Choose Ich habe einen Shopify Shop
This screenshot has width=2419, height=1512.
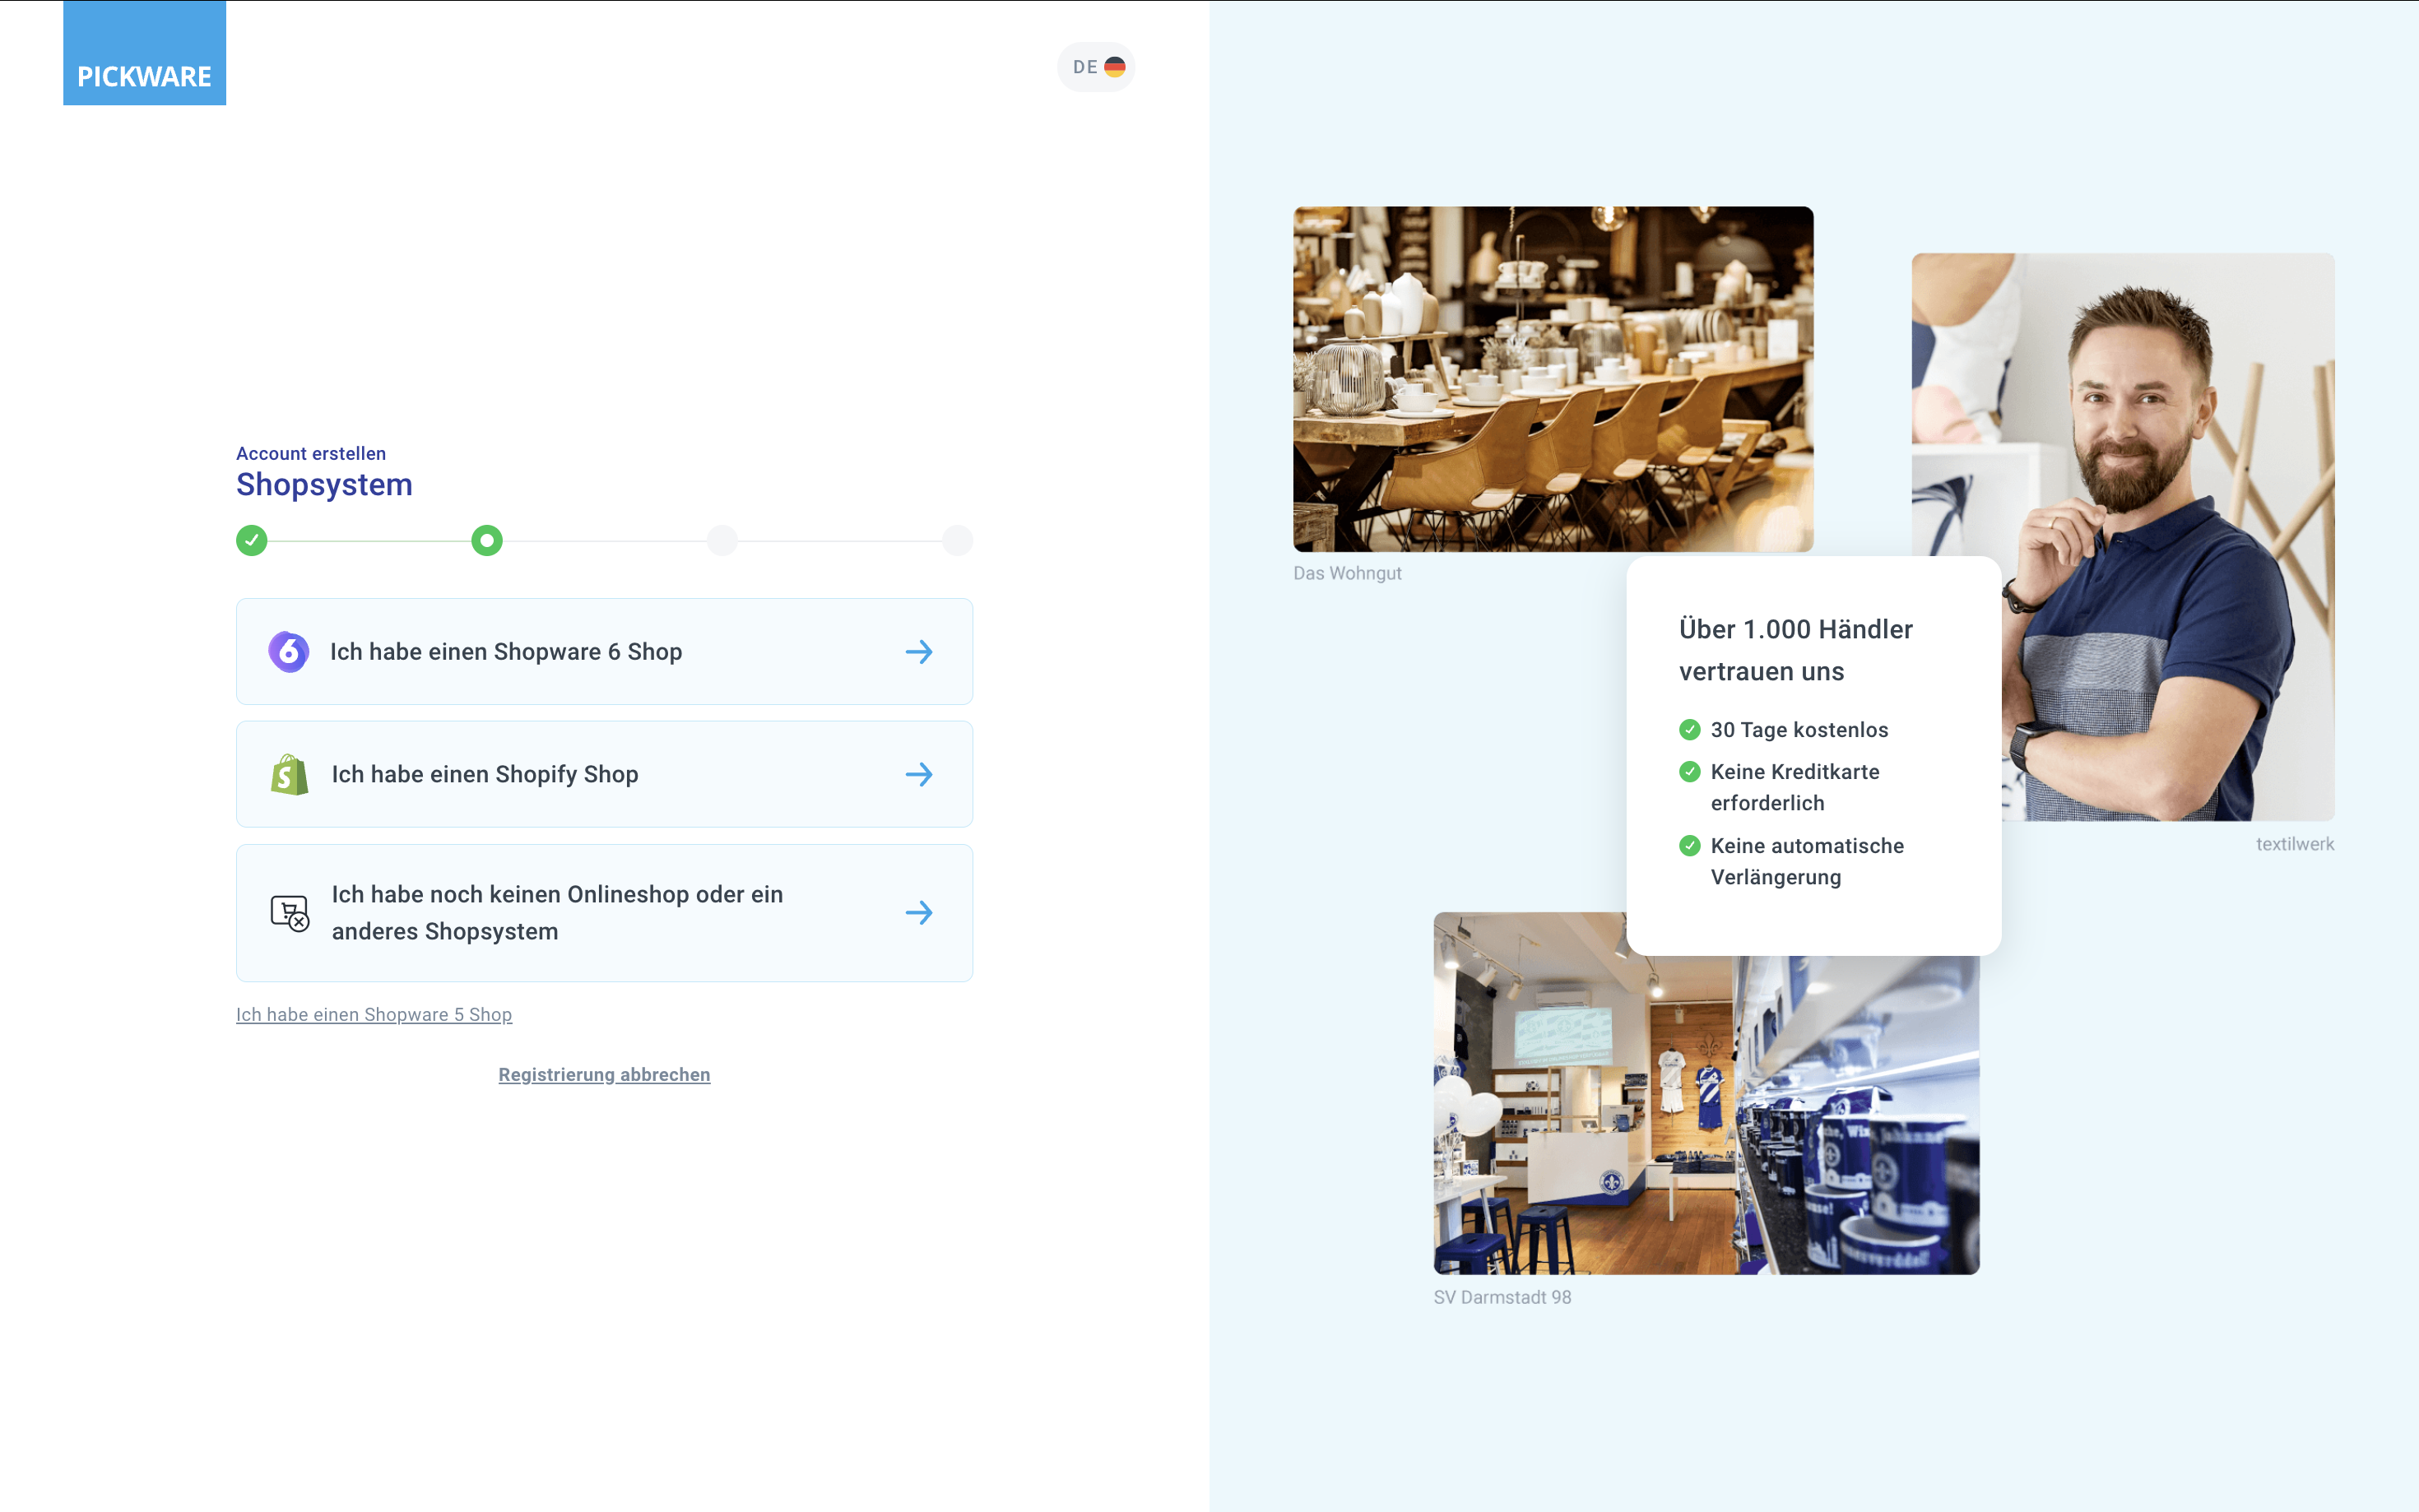pos(485,775)
